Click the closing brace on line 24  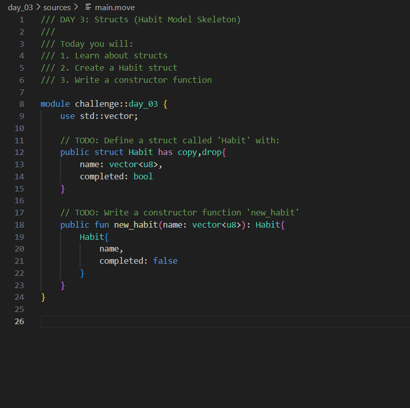click(x=43, y=297)
